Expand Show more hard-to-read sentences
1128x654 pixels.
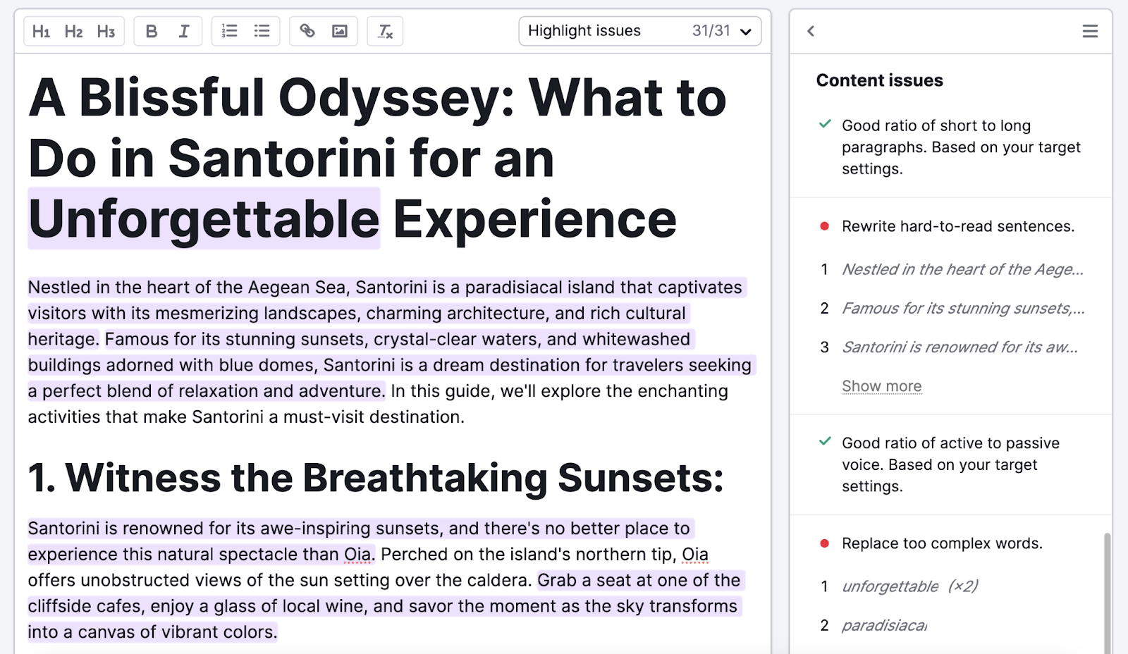[x=881, y=385]
